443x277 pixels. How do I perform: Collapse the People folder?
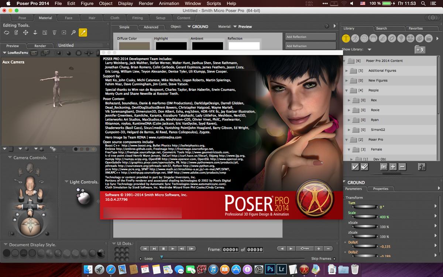347,90
